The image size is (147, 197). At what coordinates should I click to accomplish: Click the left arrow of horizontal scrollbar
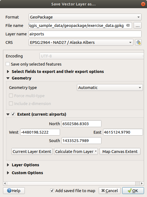coord(5,183)
